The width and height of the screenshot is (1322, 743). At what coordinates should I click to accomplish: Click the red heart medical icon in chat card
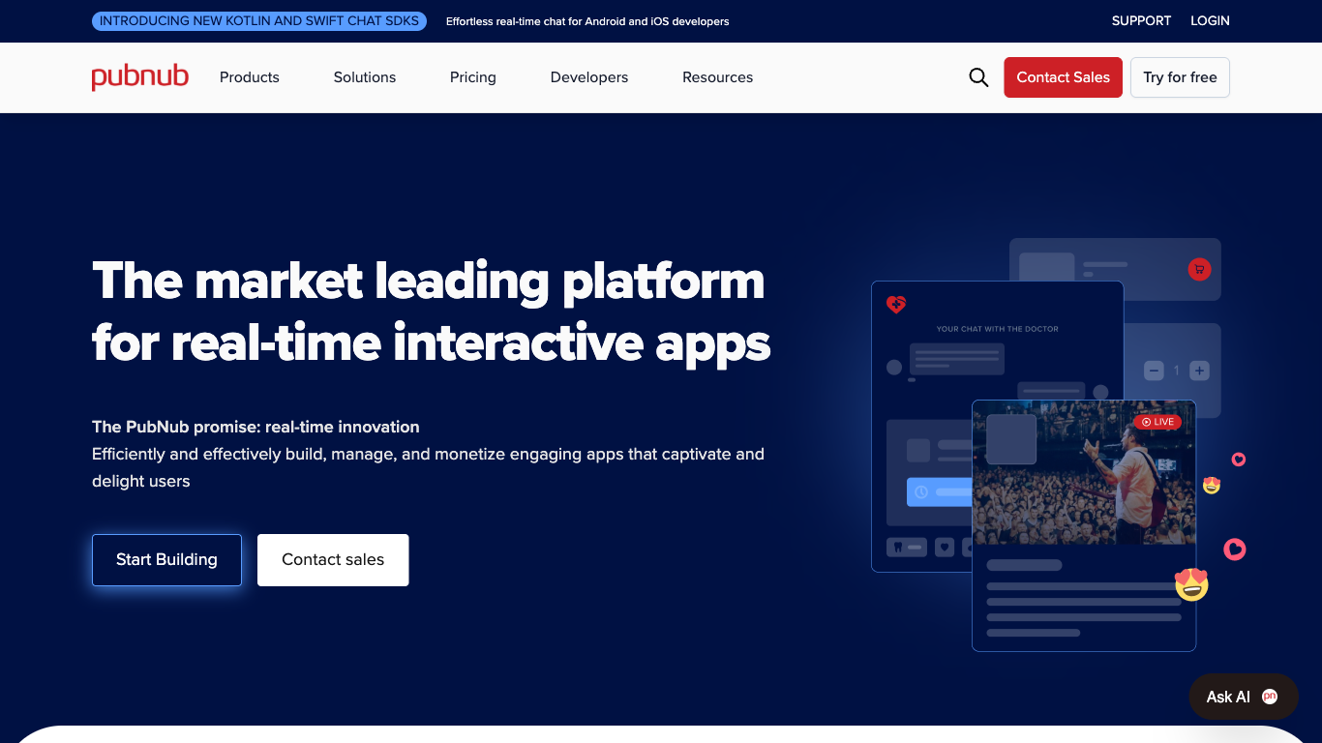coord(896,305)
